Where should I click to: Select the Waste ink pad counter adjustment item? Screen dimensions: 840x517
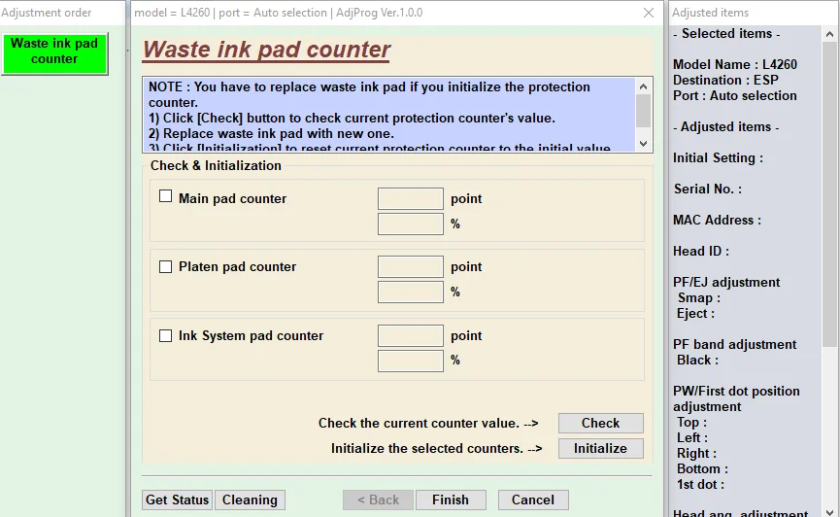click(x=54, y=53)
